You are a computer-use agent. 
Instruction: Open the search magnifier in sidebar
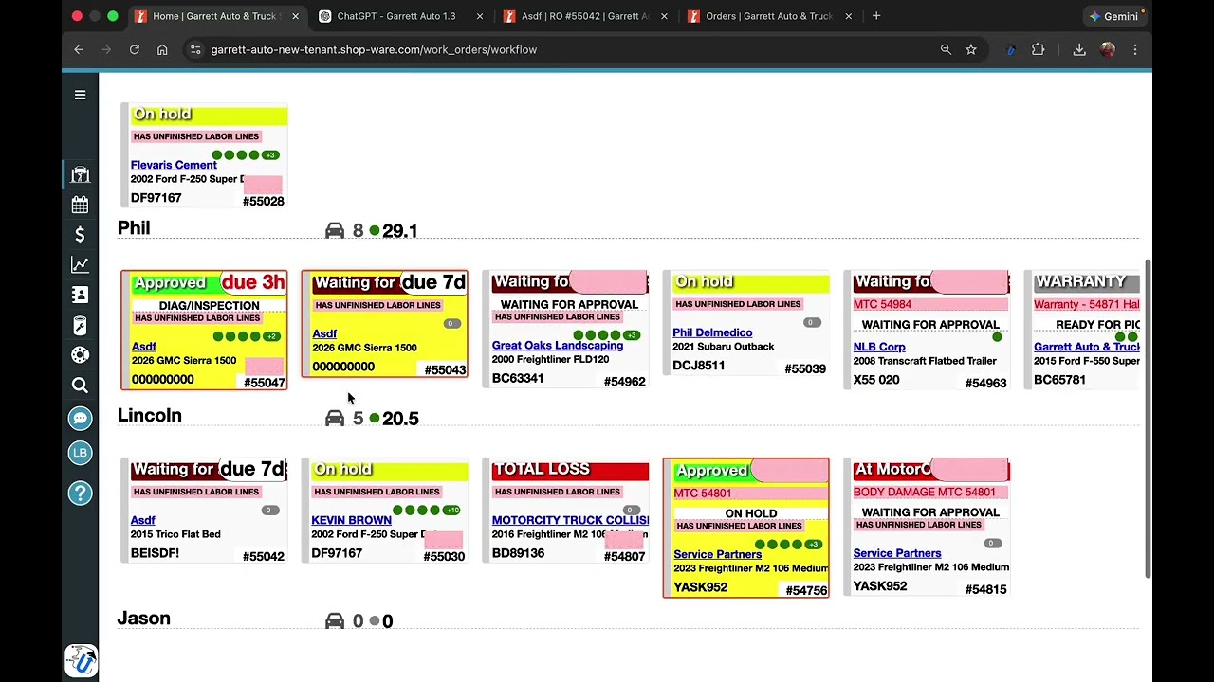[x=80, y=385]
